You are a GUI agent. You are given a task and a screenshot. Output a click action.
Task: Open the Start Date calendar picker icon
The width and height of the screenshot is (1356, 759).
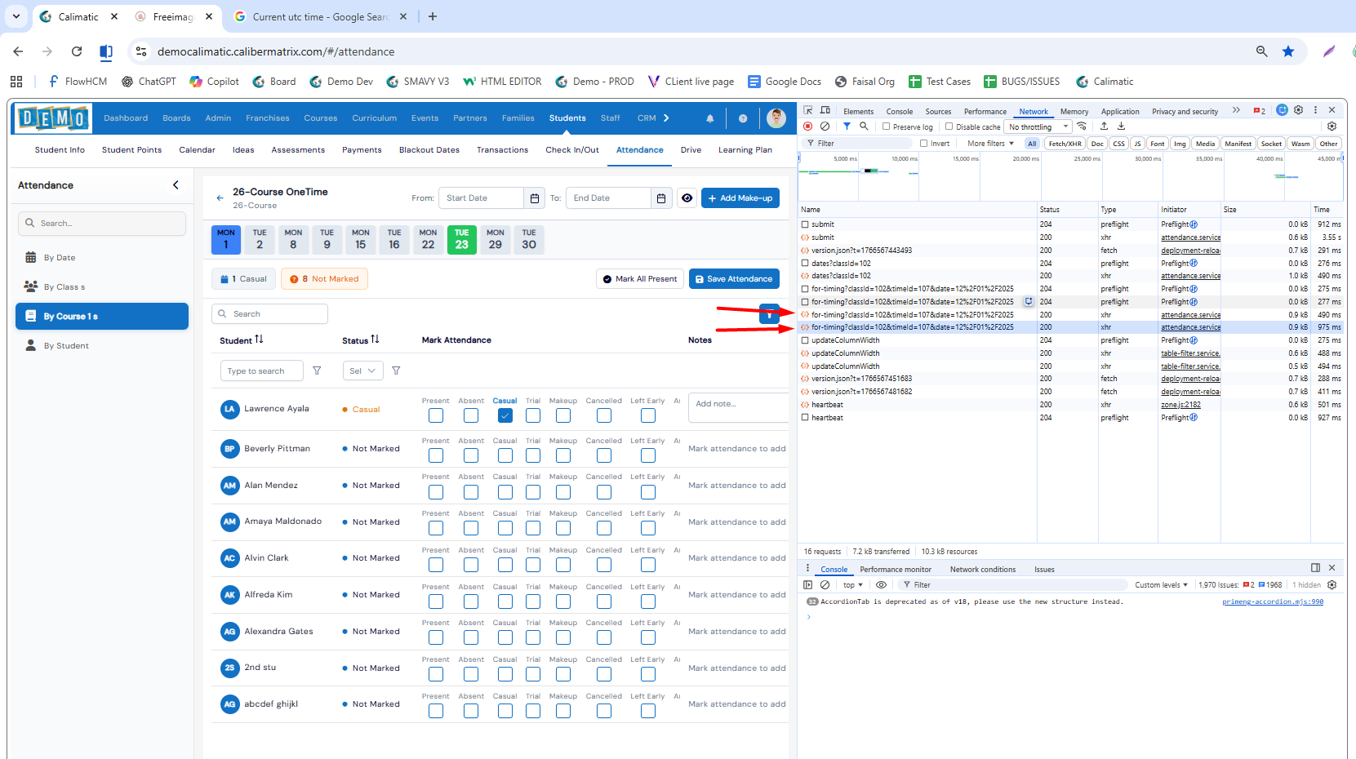tap(534, 198)
